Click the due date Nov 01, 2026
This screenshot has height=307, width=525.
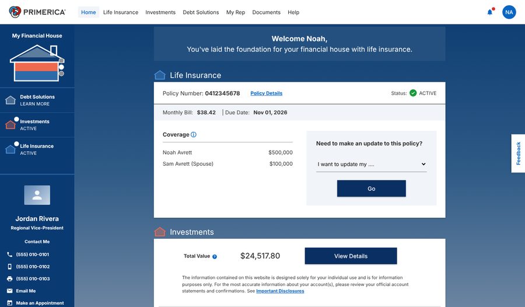click(270, 112)
